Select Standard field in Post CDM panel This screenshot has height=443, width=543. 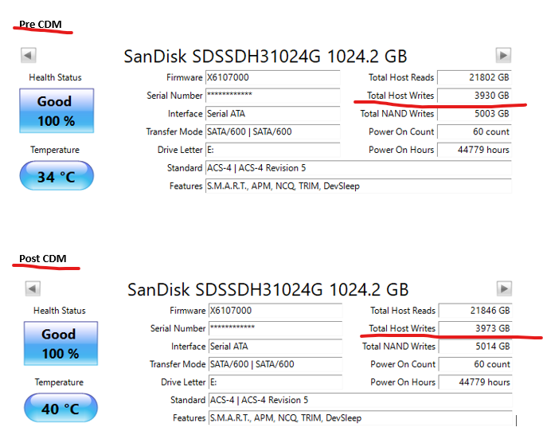click(361, 400)
